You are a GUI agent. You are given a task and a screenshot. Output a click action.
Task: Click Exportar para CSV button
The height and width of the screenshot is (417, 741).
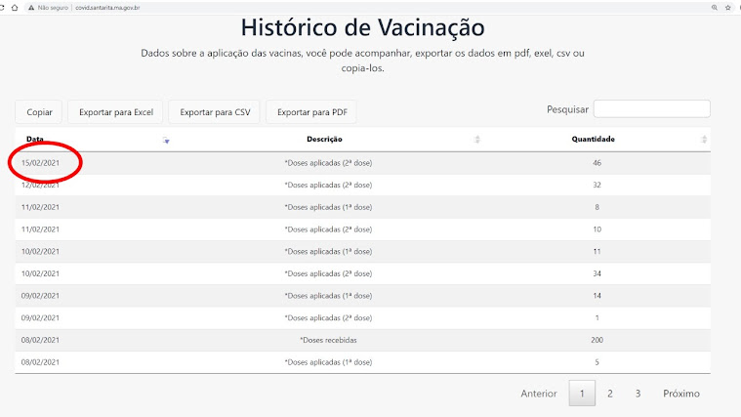pyautogui.click(x=215, y=112)
